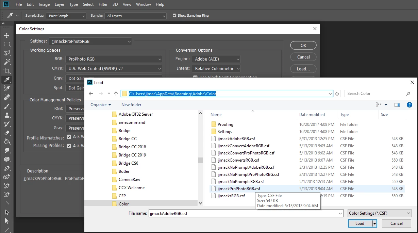Select the CameraRaw folder in tree

tap(129, 180)
